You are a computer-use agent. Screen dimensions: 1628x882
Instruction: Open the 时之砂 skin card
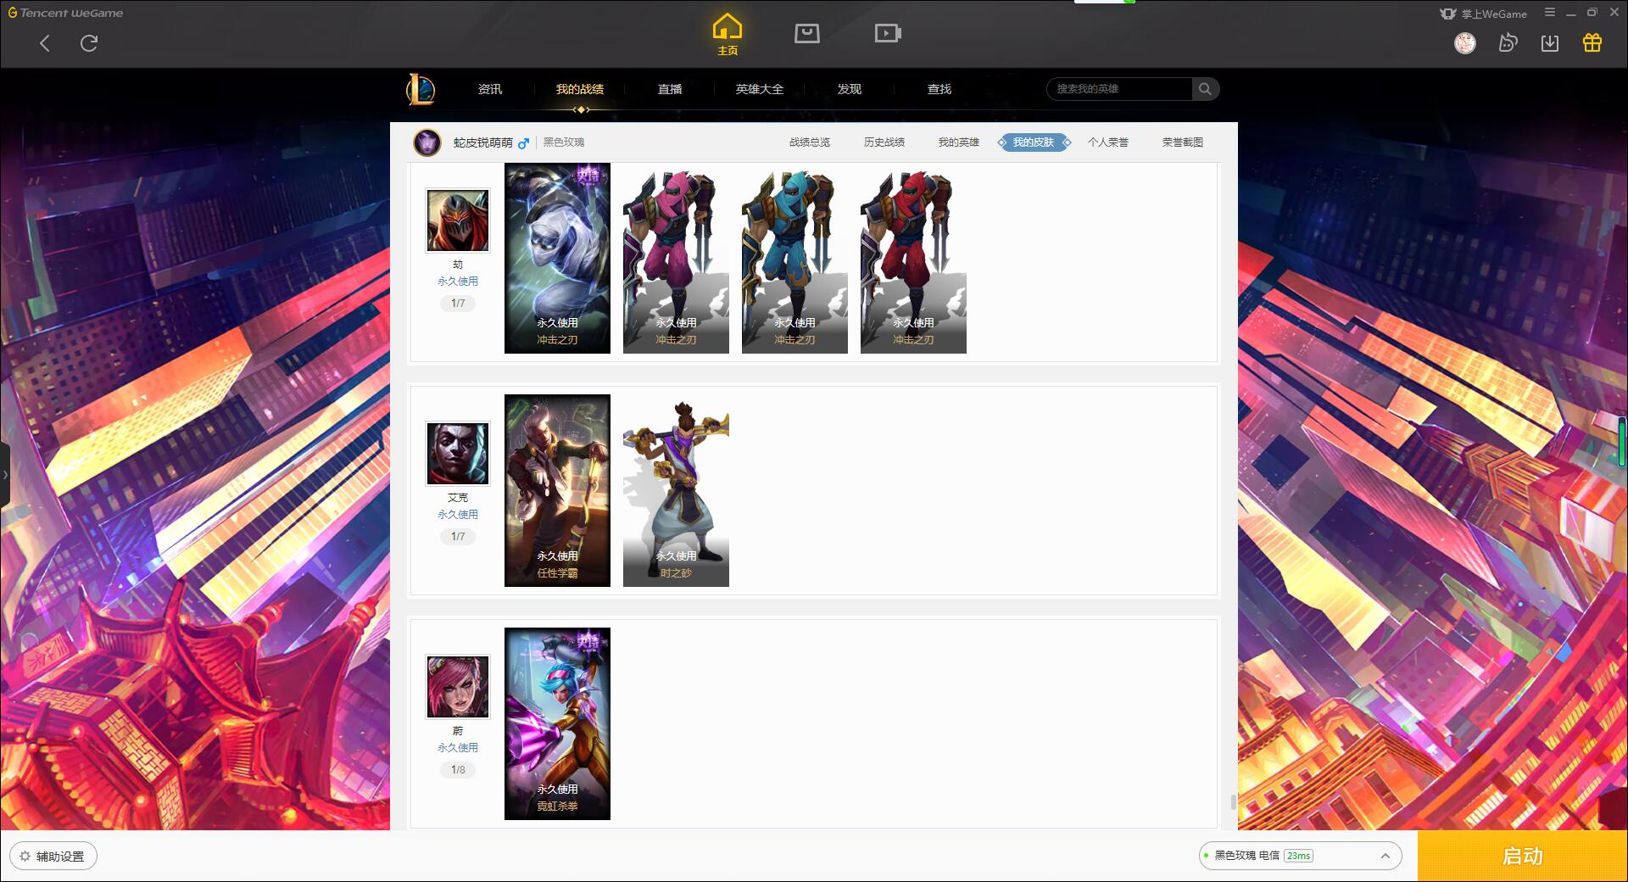coord(676,491)
